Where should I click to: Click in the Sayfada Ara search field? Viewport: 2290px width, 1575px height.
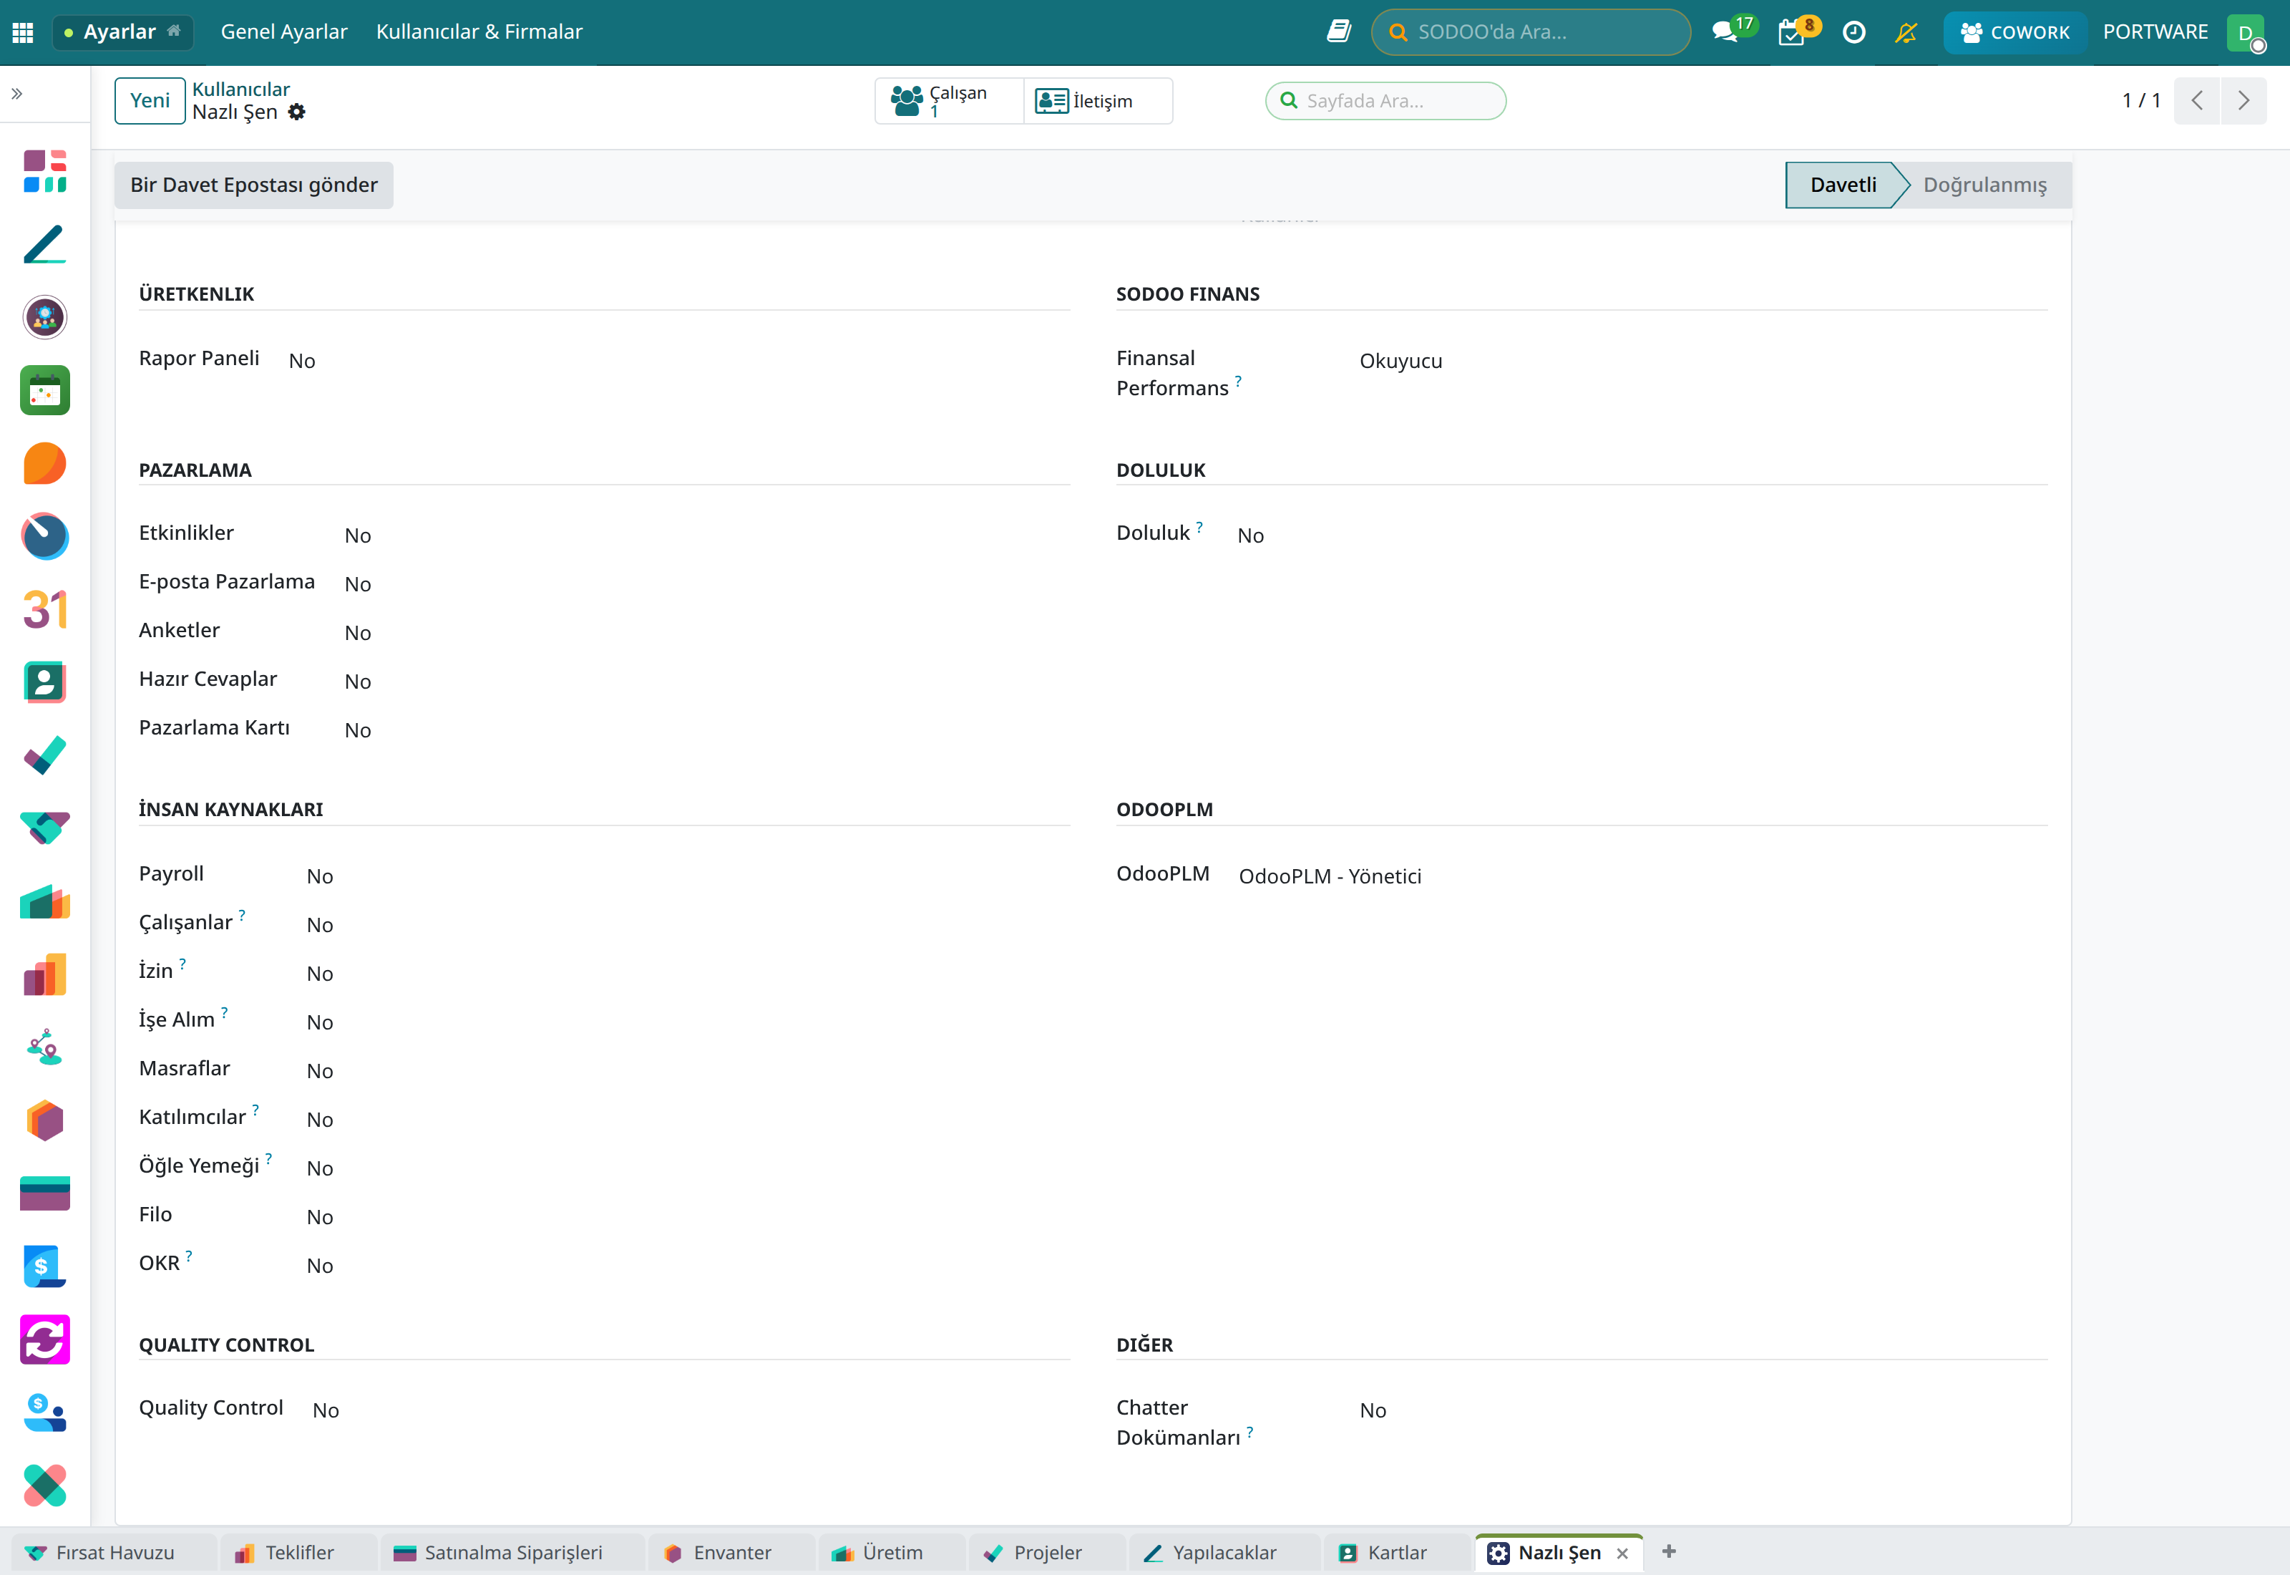tap(1385, 101)
